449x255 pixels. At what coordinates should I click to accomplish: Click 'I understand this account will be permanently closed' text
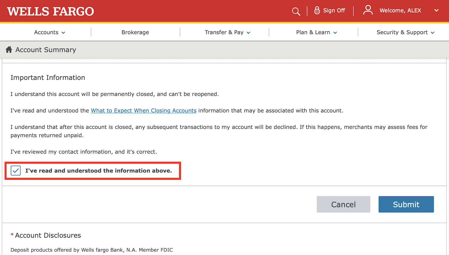pyautogui.click(x=115, y=94)
